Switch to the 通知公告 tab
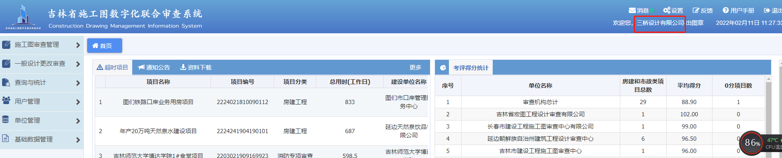The width and height of the screenshot is (782, 158). tap(154, 67)
